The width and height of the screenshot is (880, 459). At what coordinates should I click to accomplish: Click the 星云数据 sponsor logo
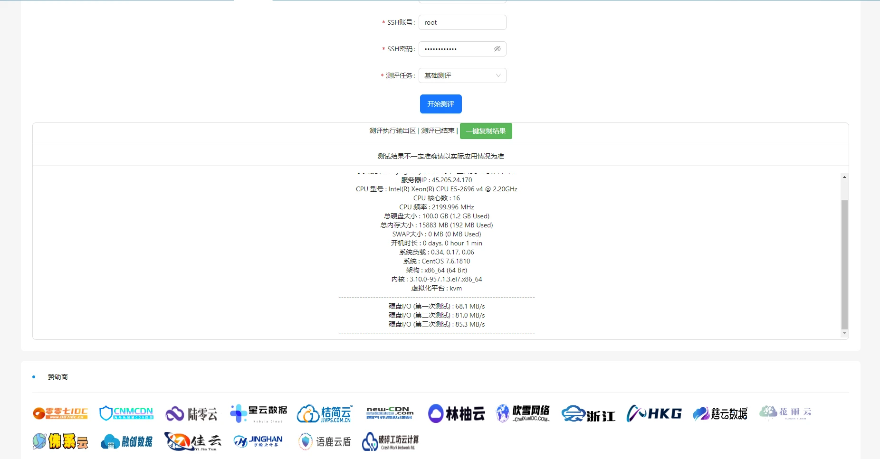click(258, 413)
